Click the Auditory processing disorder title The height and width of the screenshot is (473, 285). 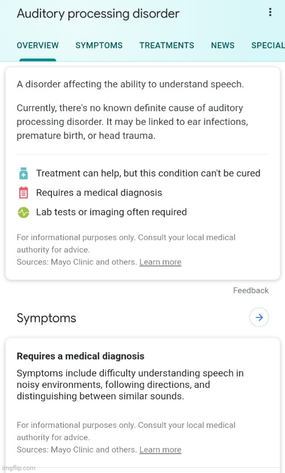[x=98, y=14]
